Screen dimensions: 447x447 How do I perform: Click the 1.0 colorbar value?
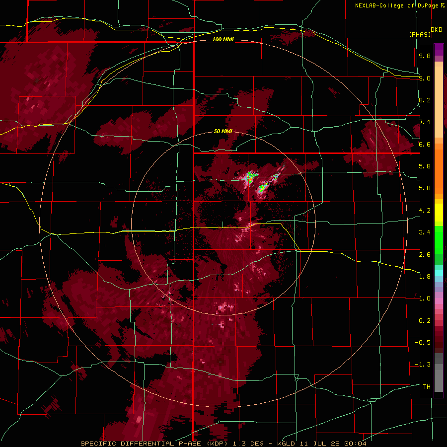[425, 298]
